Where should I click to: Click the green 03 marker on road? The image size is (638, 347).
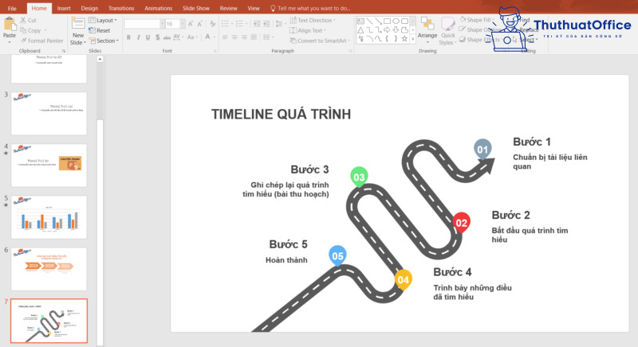pyautogui.click(x=359, y=177)
